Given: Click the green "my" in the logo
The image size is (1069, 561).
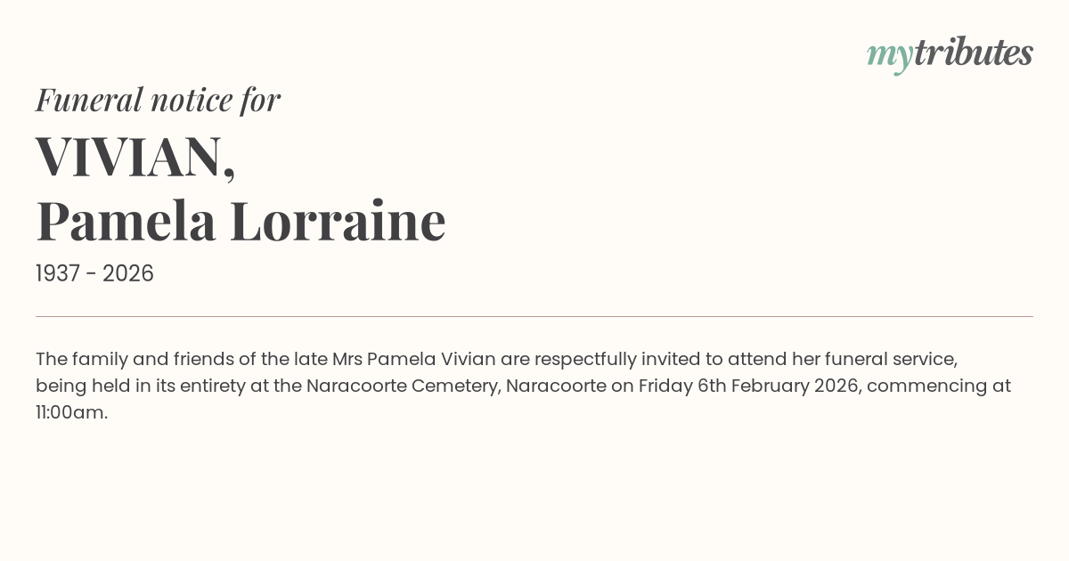Looking at the screenshot, I should pos(890,54).
